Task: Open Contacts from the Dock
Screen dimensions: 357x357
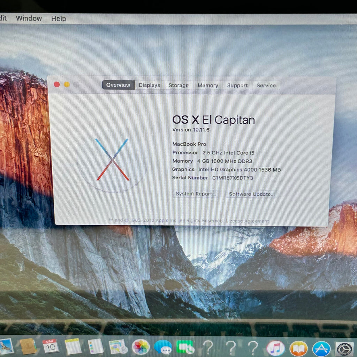Action: point(28,346)
